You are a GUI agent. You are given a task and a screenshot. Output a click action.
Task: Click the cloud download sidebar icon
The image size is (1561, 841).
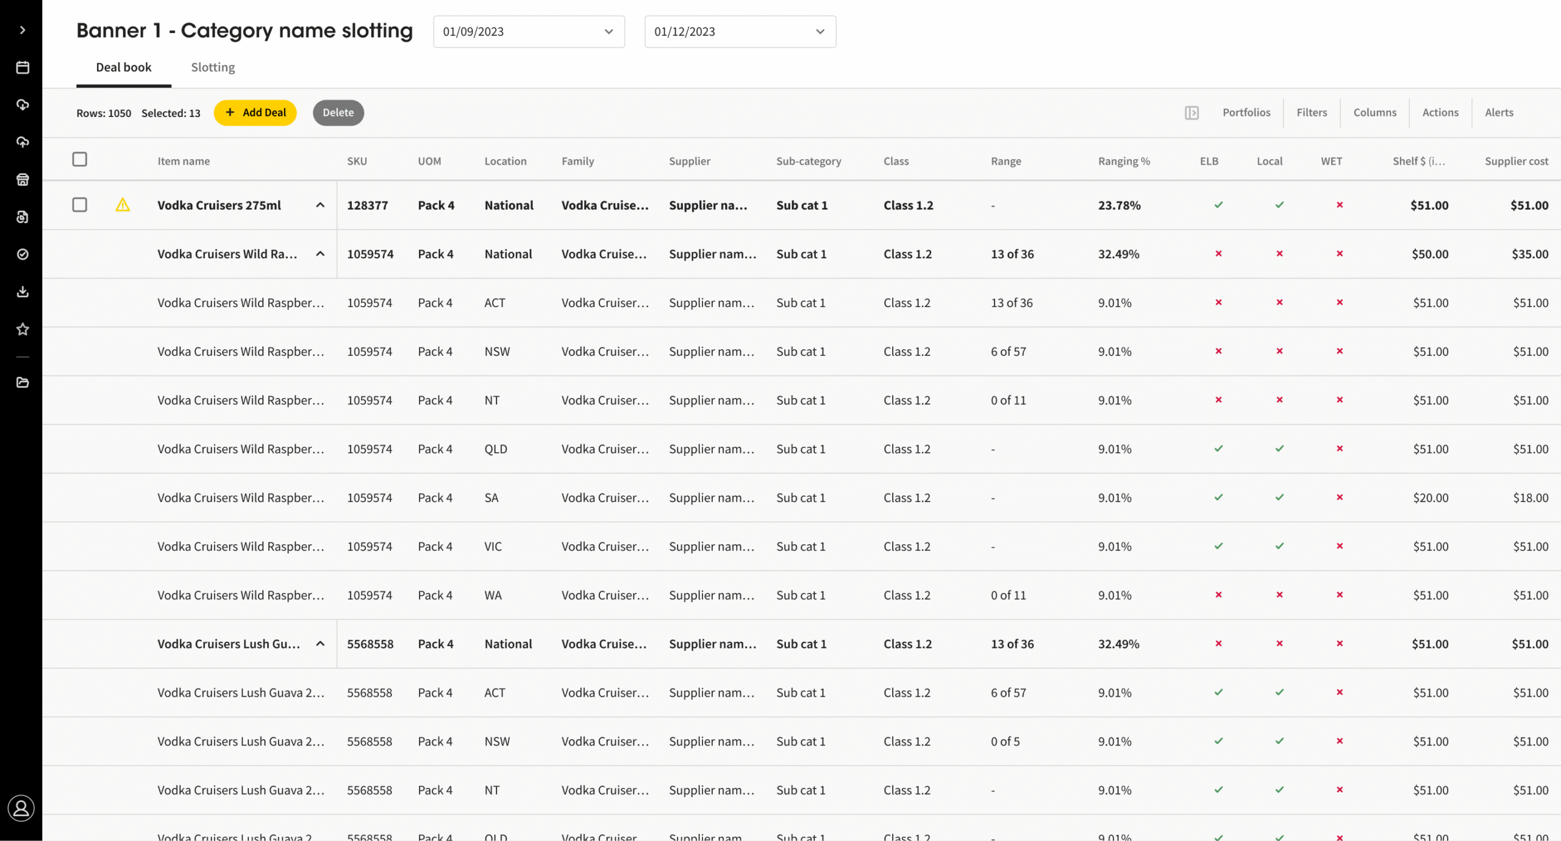(x=23, y=105)
